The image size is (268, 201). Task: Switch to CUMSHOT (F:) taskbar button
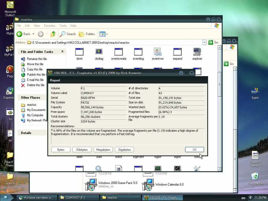click(78, 198)
